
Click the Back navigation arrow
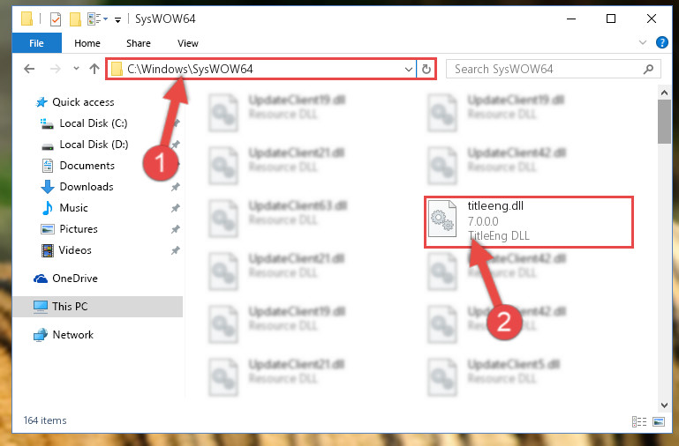pos(29,69)
